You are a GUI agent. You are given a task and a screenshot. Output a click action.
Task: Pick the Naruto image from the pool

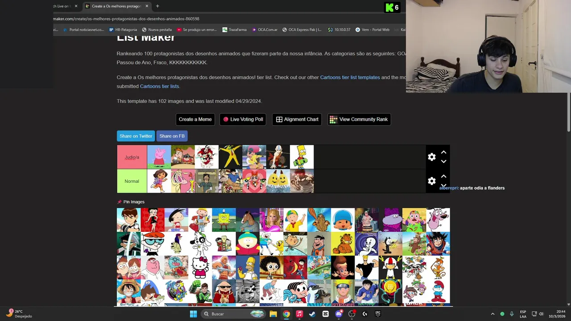tap(343, 291)
